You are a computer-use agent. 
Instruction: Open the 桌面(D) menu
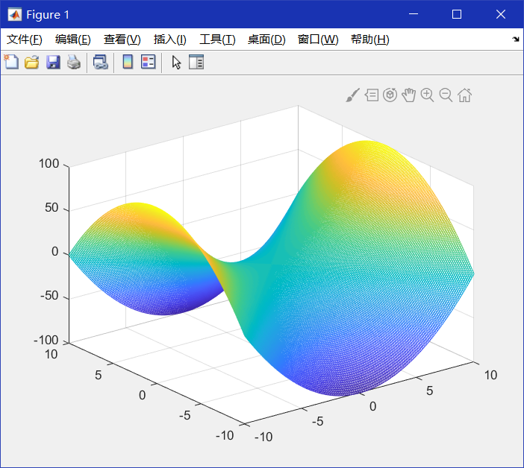(x=266, y=39)
